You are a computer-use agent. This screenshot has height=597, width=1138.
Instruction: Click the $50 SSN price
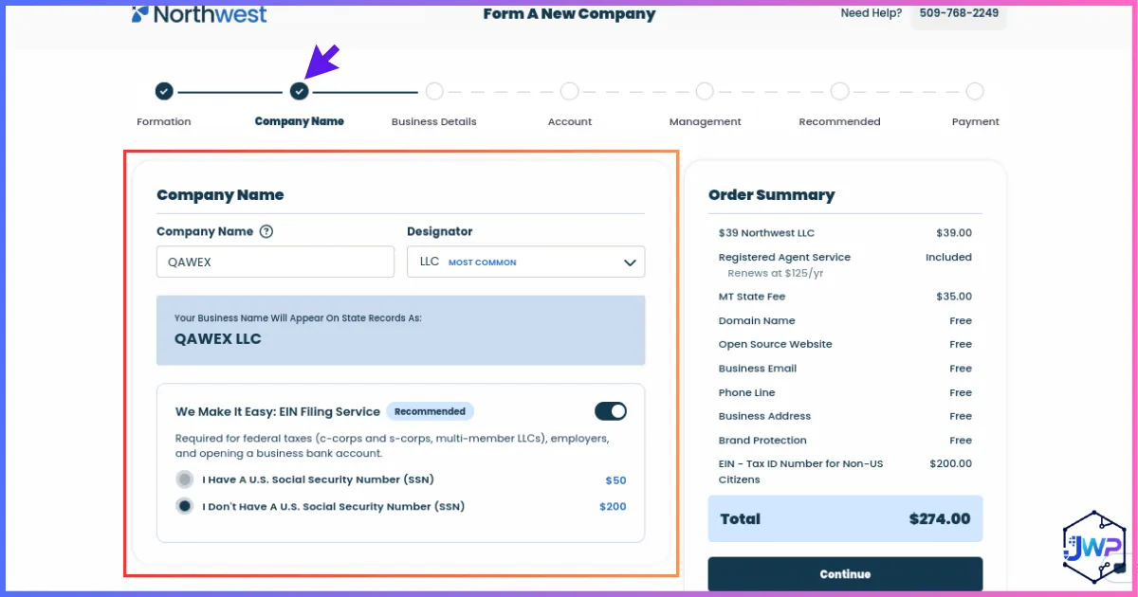616,480
